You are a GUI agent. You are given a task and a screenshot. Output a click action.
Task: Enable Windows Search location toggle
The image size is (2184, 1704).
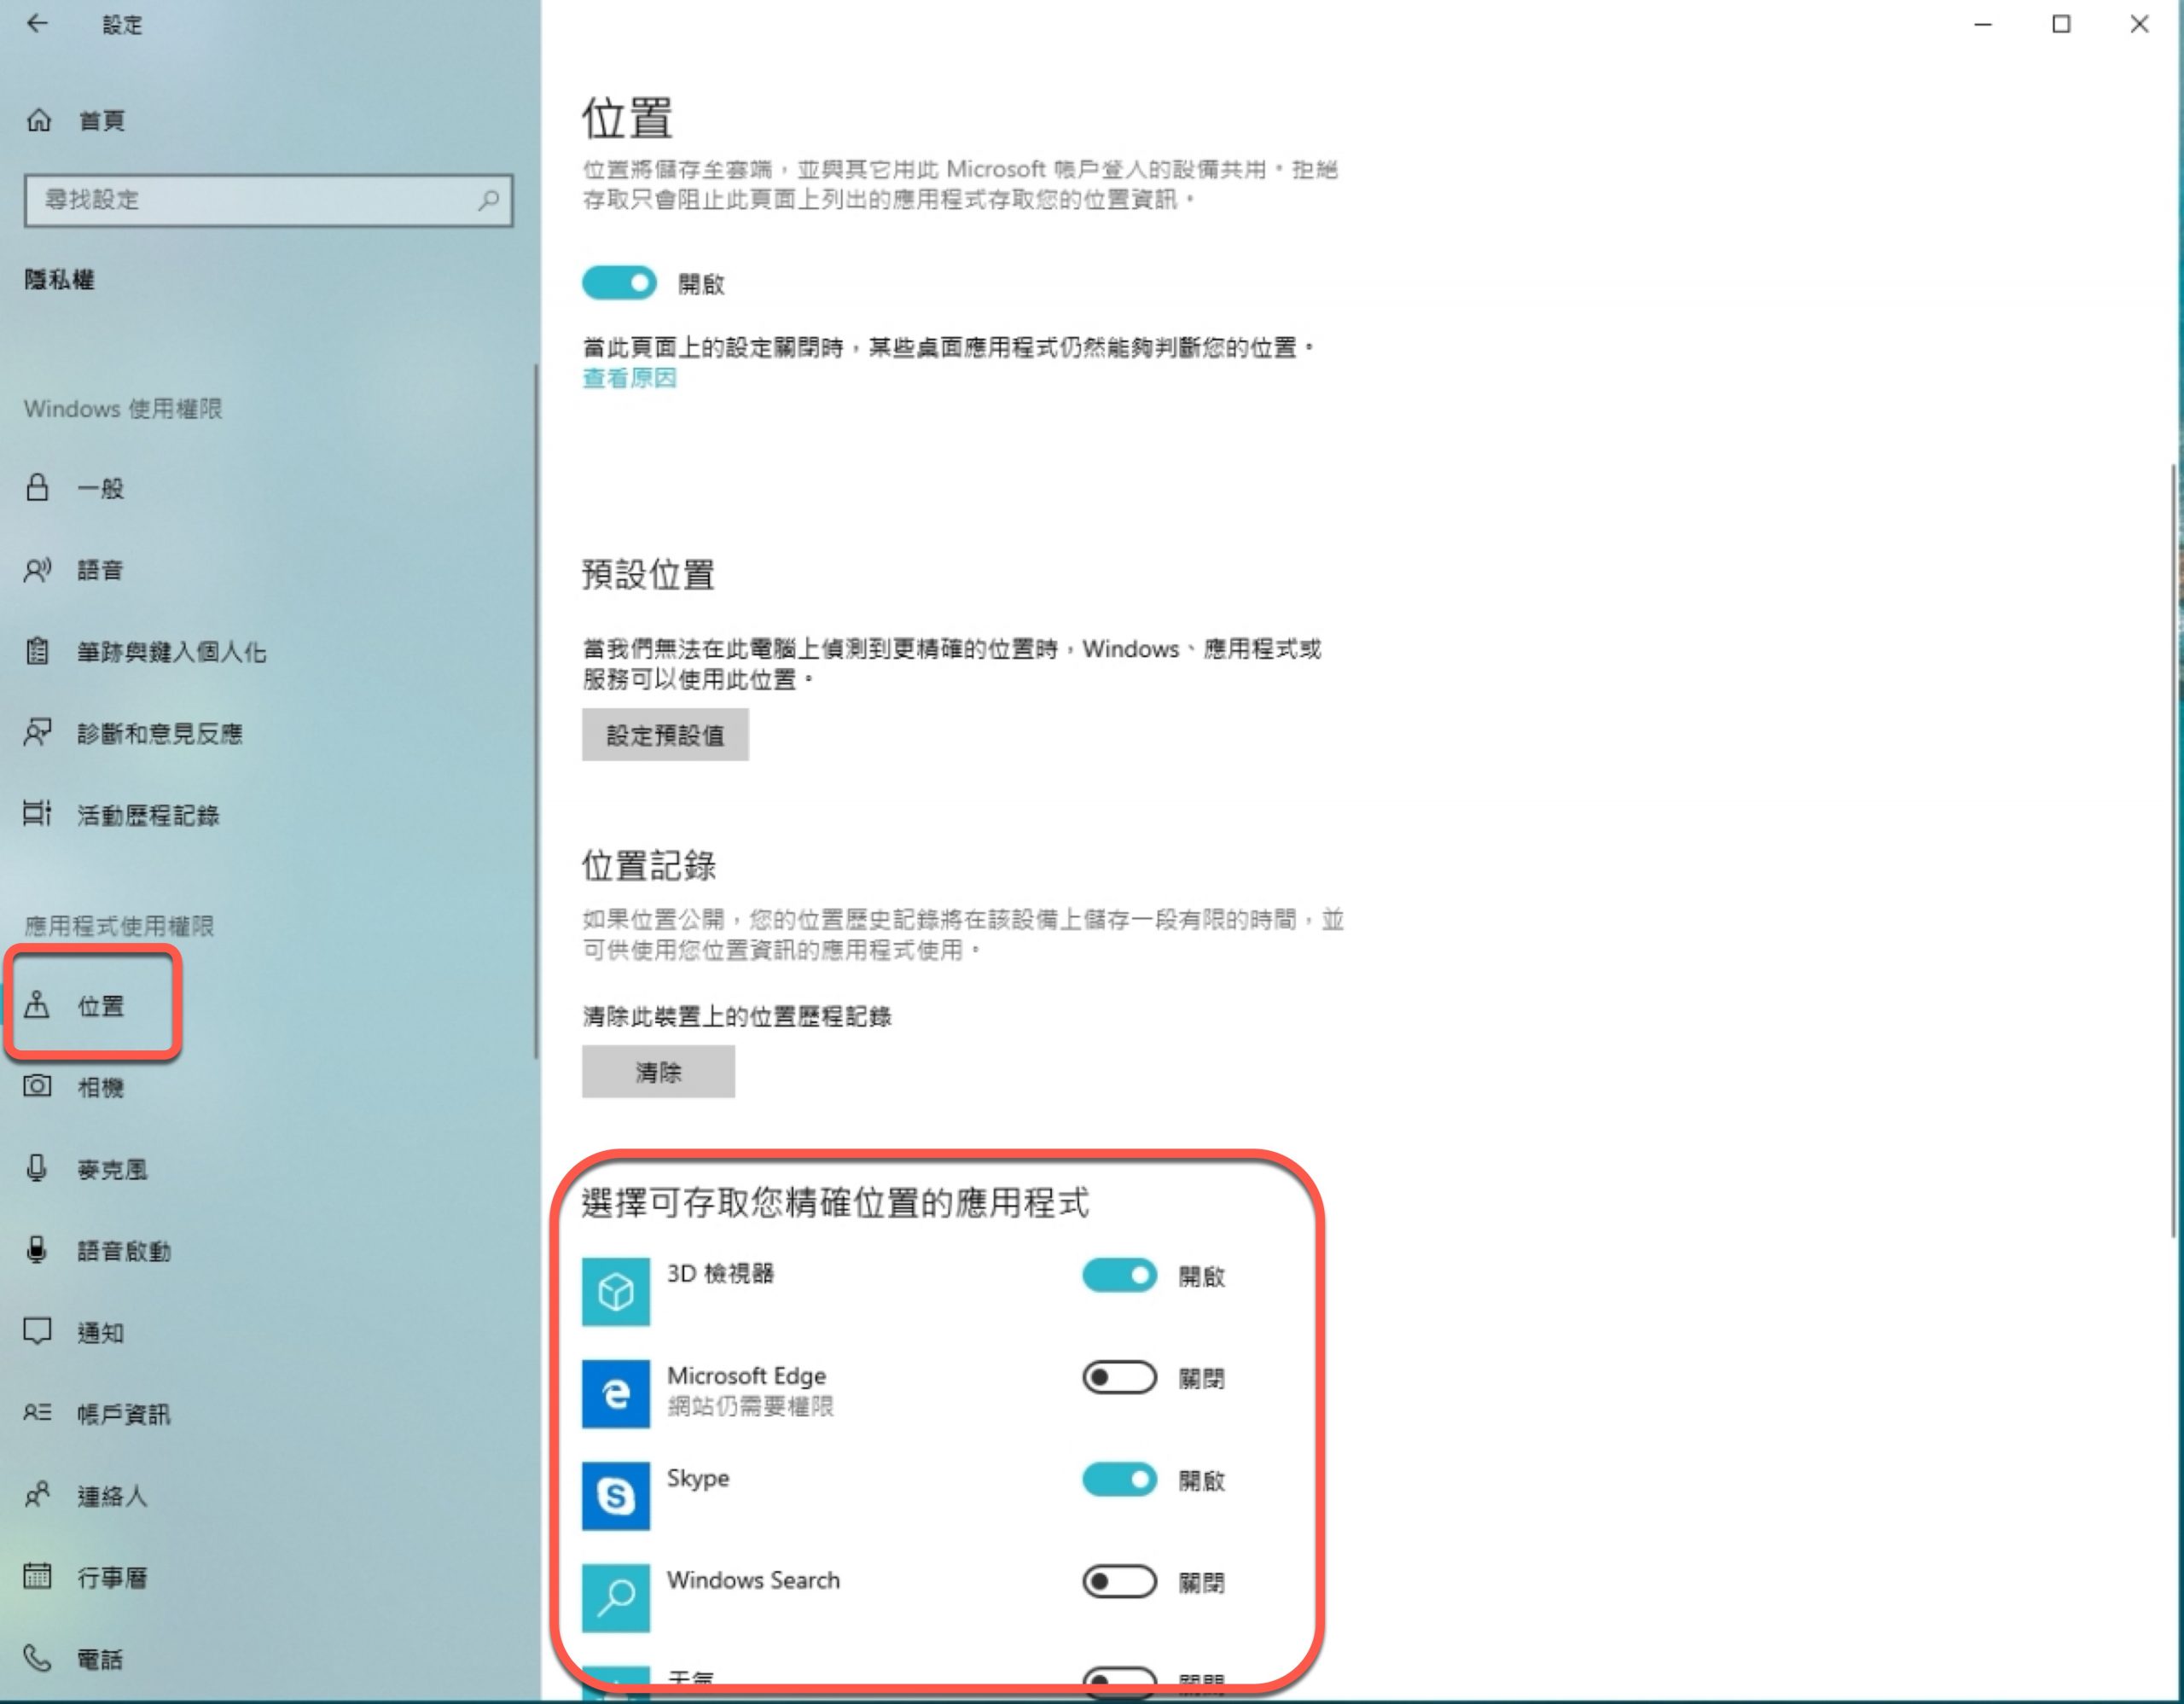1119,1581
